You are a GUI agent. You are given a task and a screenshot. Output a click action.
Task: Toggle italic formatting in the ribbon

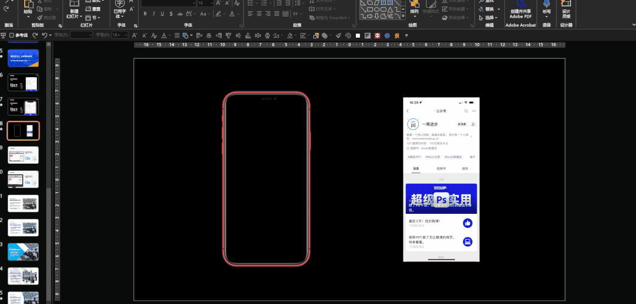pos(155,14)
